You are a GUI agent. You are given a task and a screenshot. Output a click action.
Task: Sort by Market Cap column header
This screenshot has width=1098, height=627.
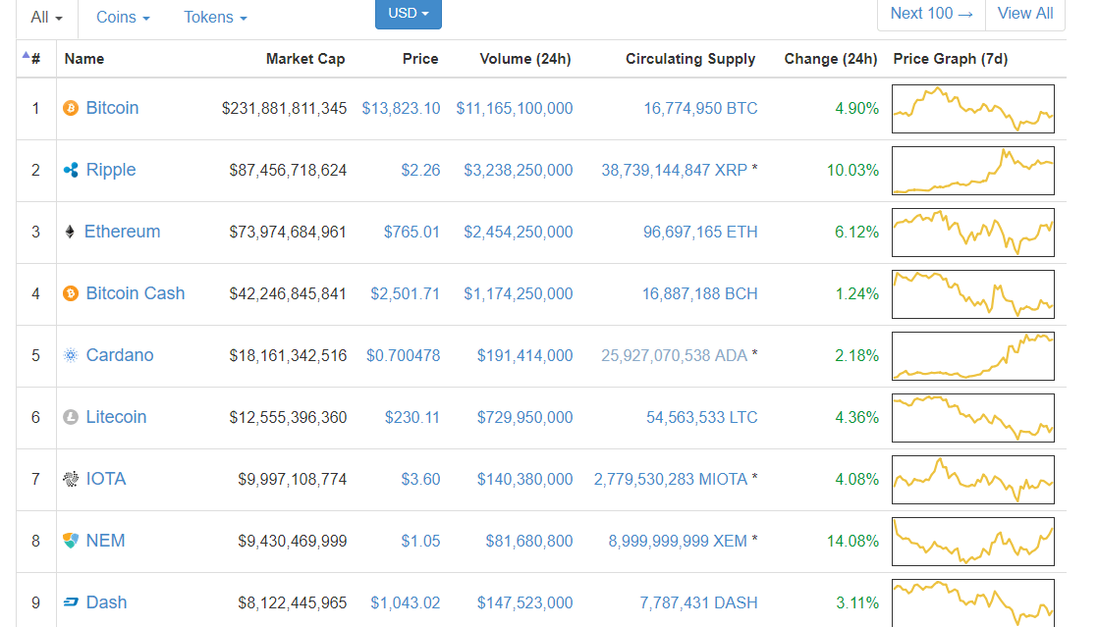pyautogui.click(x=305, y=59)
